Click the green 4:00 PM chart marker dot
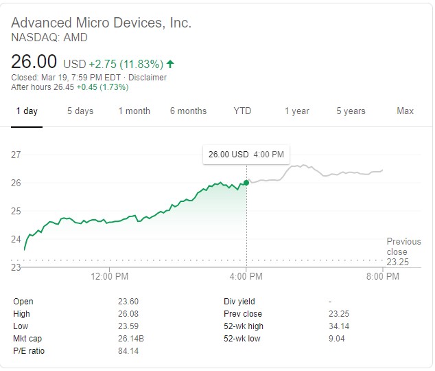The image size is (435, 371). point(246,183)
